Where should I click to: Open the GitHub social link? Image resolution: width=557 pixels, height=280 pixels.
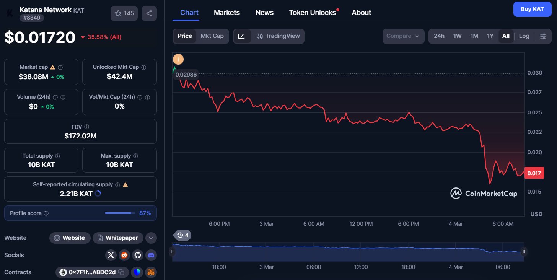pyautogui.click(x=138, y=255)
